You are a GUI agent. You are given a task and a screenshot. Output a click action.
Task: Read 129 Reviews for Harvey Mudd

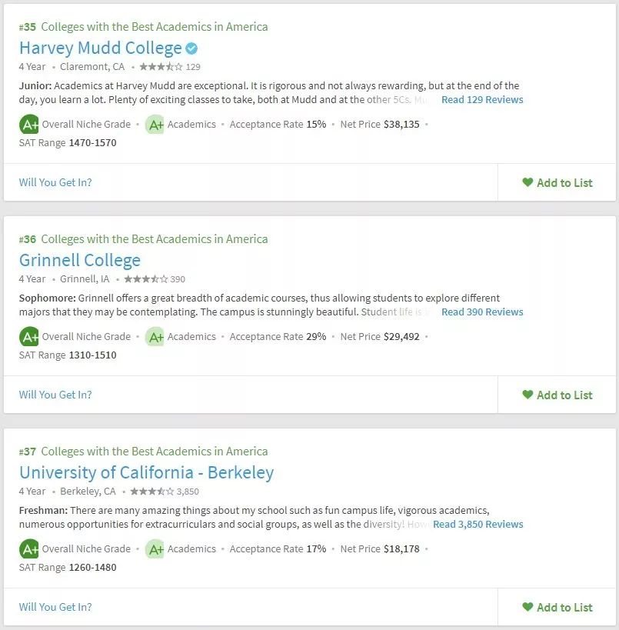click(482, 99)
